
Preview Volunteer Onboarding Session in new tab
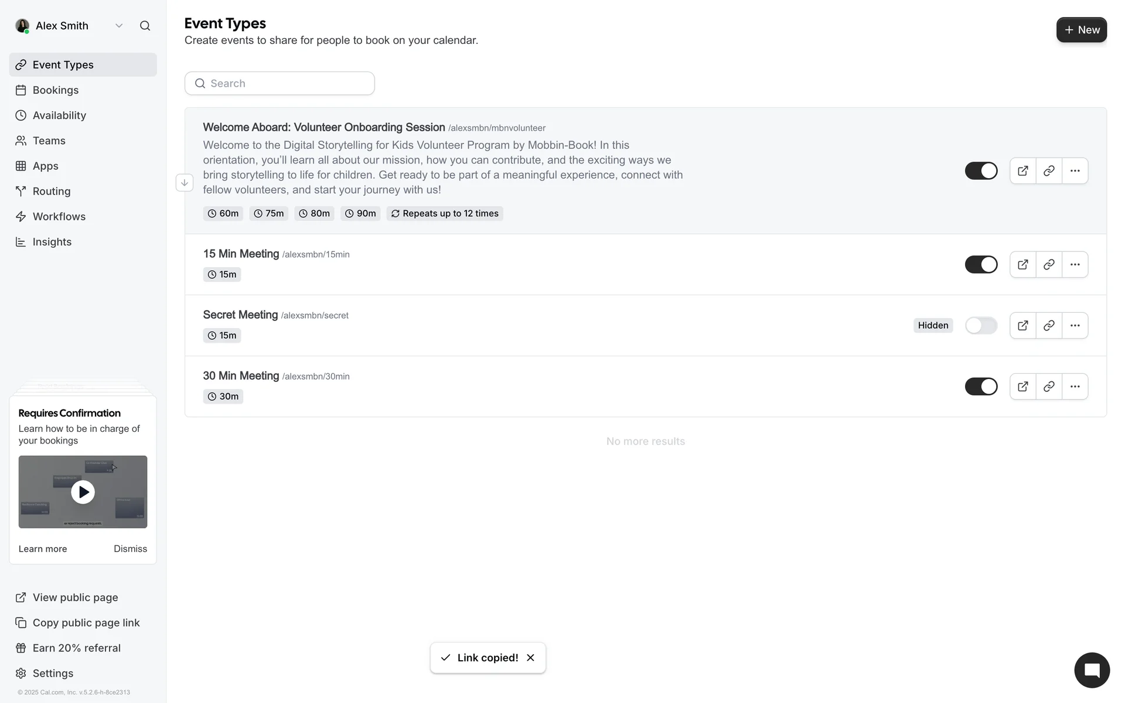tap(1022, 171)
